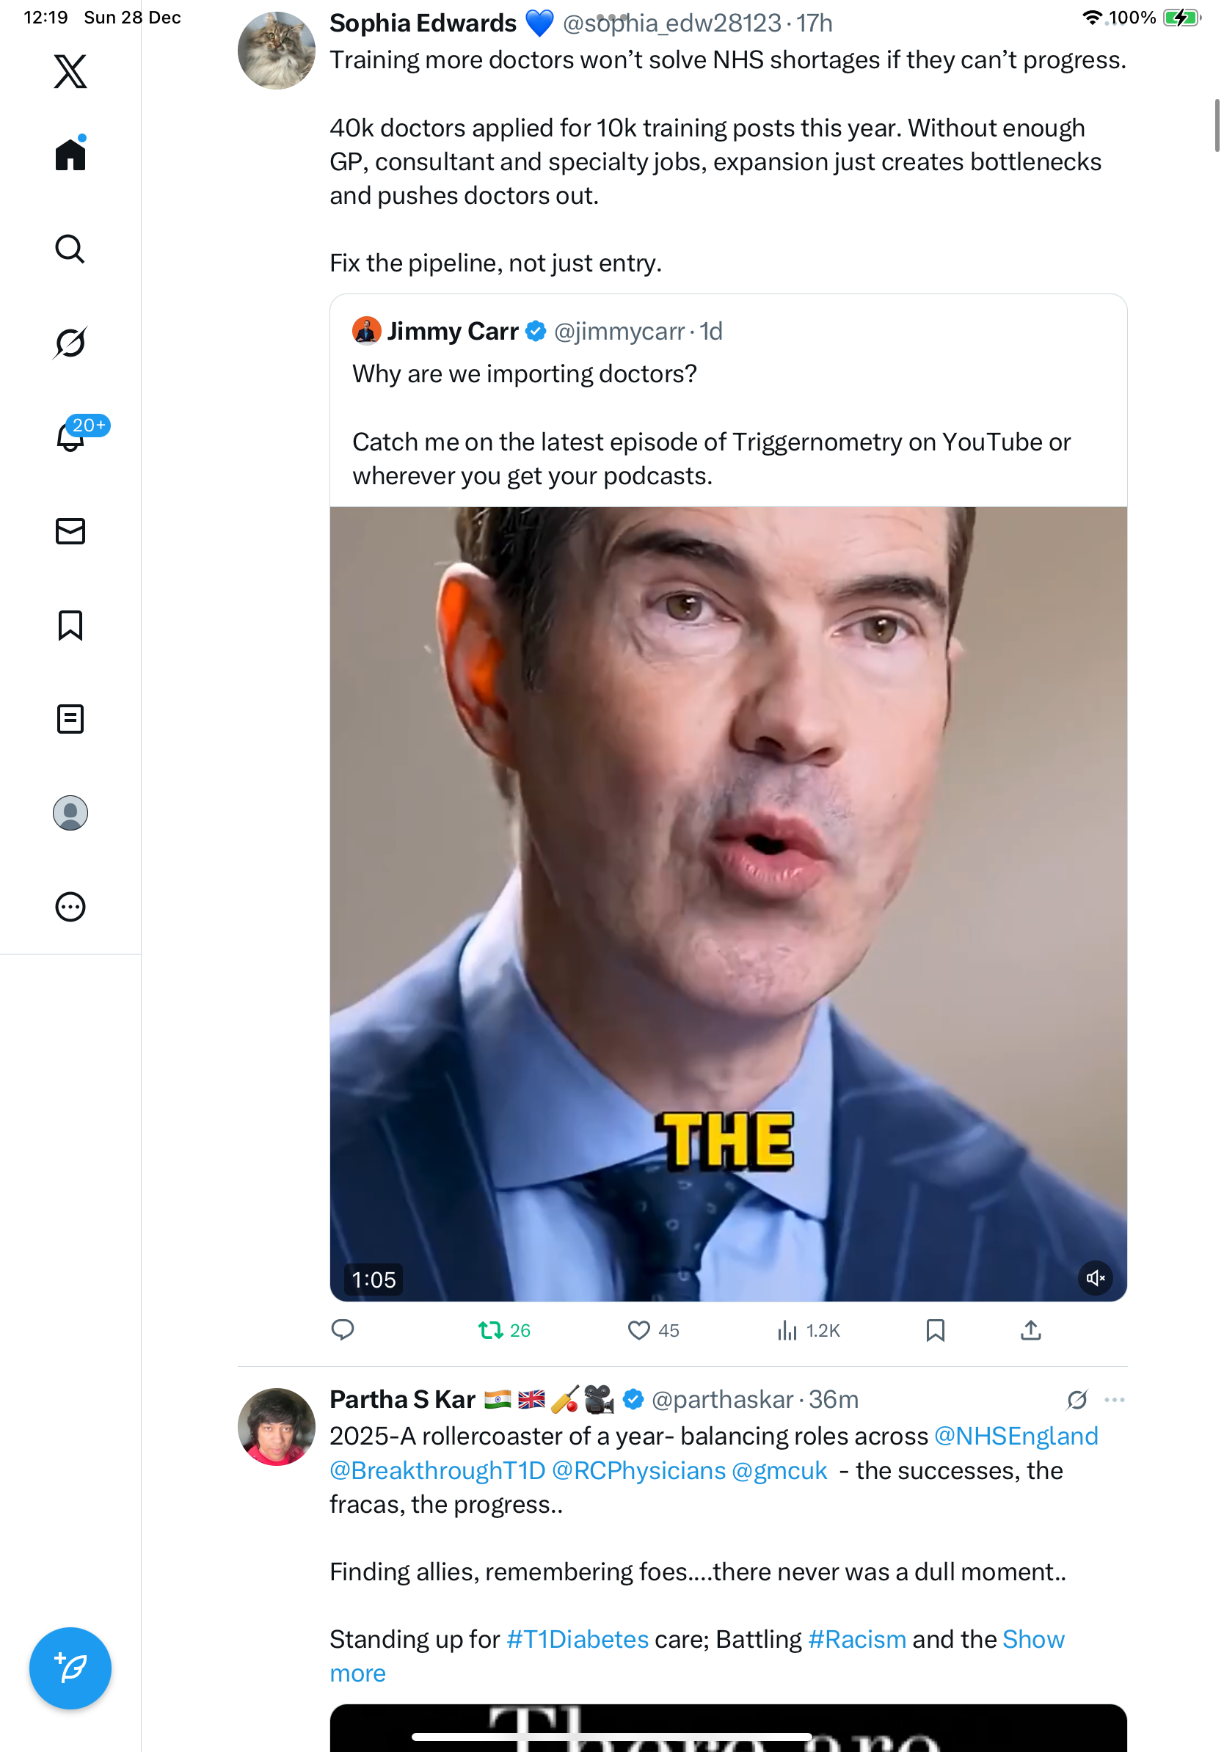Unmute the Jimmy Carr video
Screen dimensions: 1224x1752
pos(1094,1278)
